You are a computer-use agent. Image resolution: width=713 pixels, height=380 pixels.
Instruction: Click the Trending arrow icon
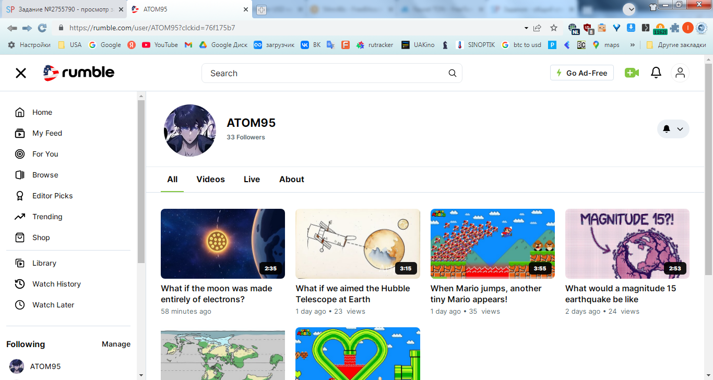(20, 217)
